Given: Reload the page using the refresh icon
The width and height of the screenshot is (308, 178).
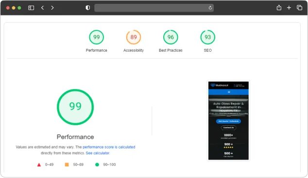Looking at the screenshot, I should tap(210, 8).
